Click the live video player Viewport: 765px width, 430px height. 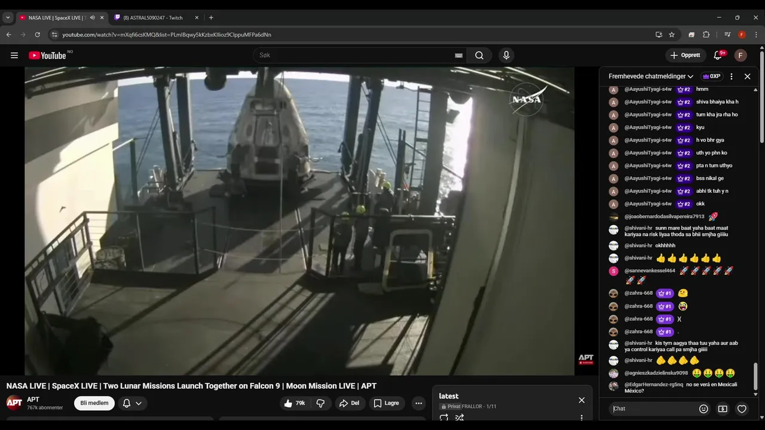299,221
